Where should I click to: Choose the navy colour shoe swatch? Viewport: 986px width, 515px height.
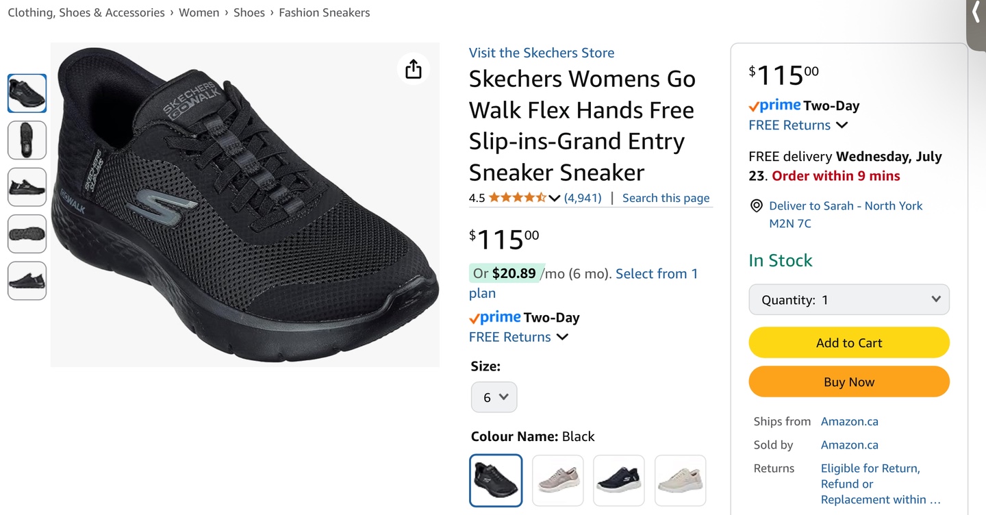pos(618,480)
